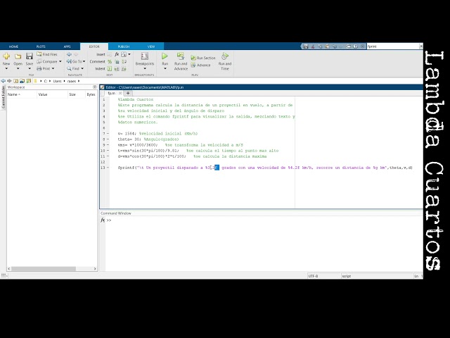The height and width of the screenshot is (338, 450).
Task: Click the Find magnifier button
Action: tap(73, 69)
